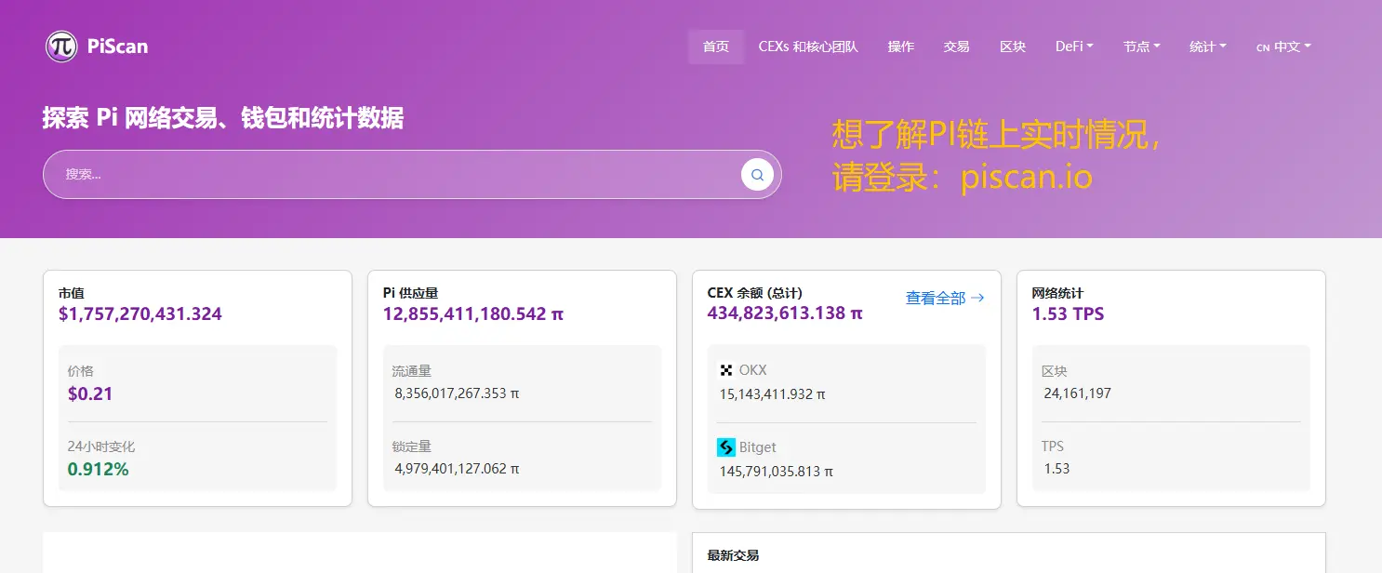Click circulating value 8,356,017,267.353 π
Viewport: 1382px width, 573px height.
coord(457,393)
